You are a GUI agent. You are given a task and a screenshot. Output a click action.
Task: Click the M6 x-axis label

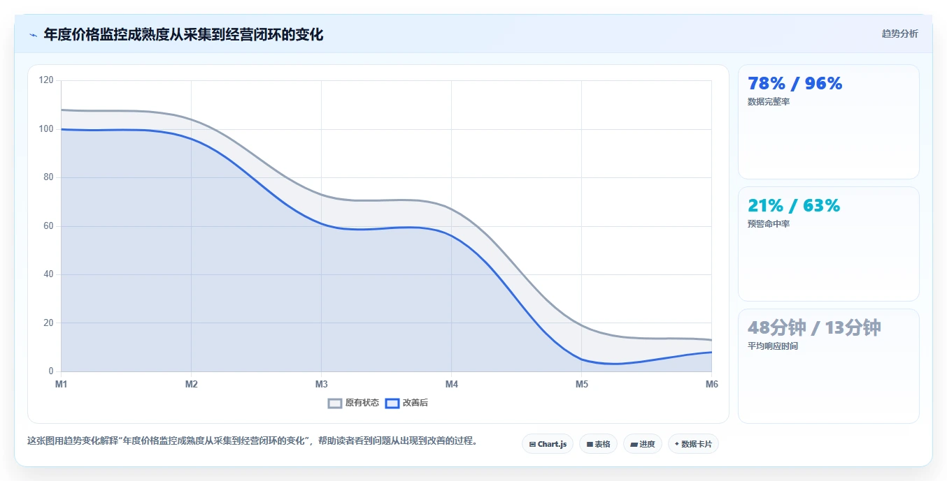click(x=711, y=384)
